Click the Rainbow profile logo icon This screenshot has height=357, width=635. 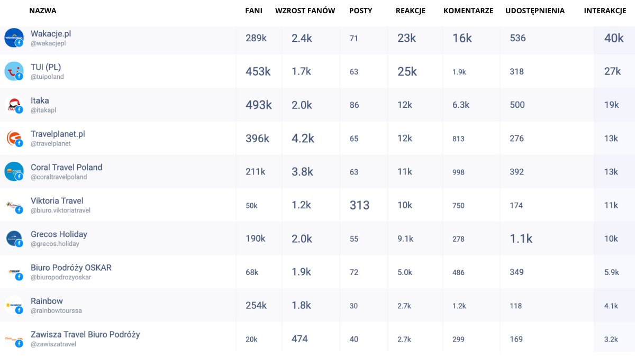[14, 306]
